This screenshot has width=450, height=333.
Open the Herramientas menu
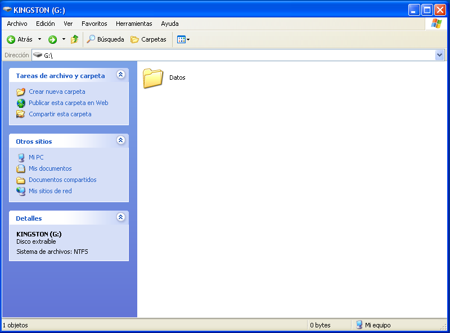[134, 24]
